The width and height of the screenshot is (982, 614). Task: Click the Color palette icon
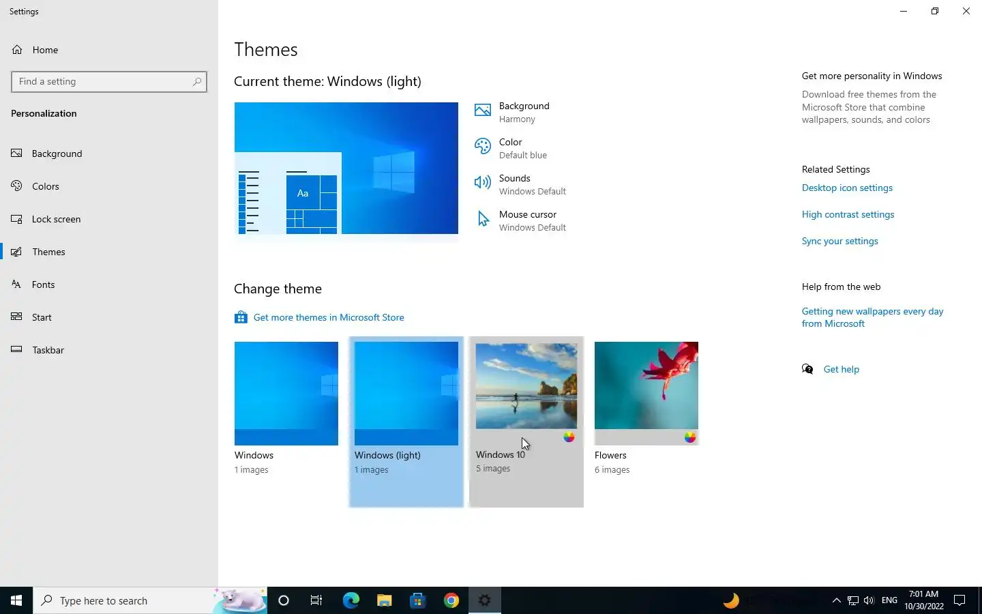click(483, 146)
